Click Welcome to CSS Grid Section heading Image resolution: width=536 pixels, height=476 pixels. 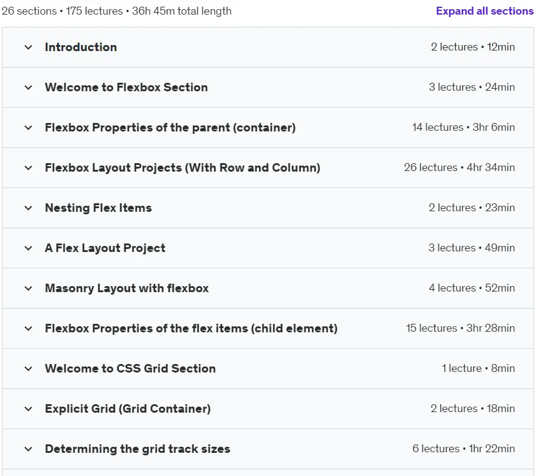(130, 369)
